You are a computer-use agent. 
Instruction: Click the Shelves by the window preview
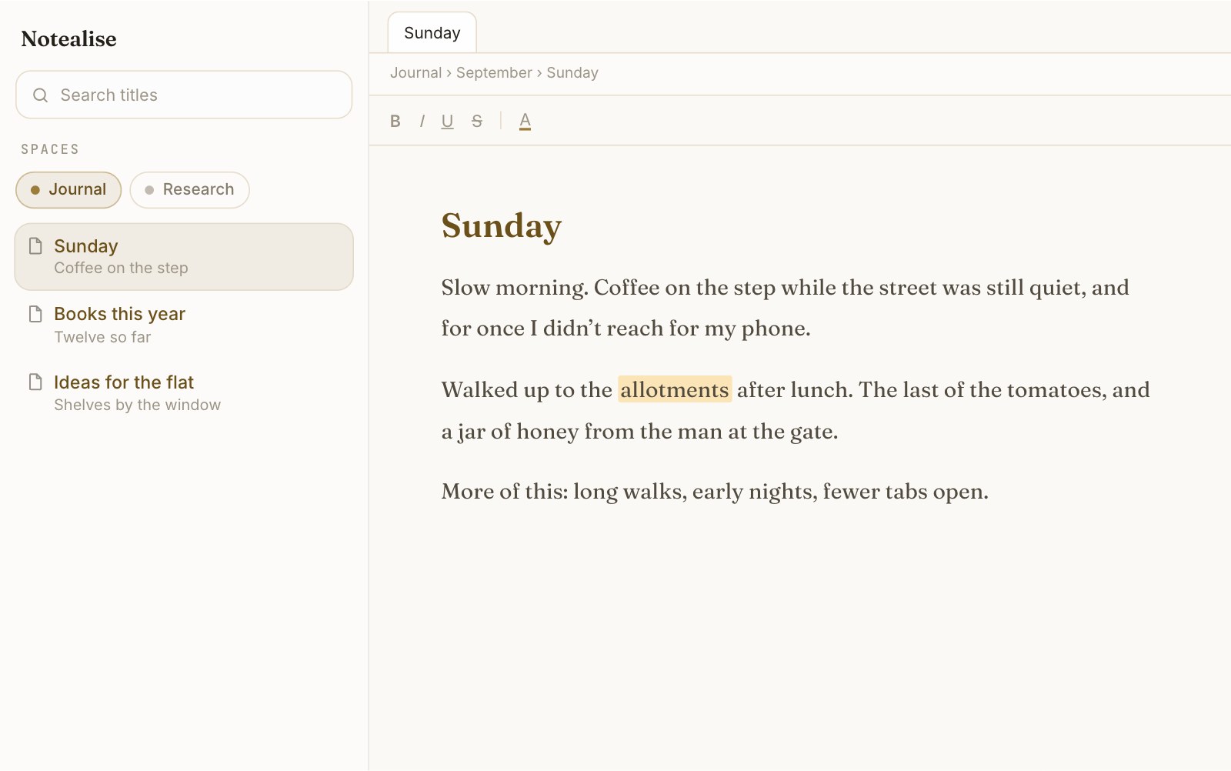tap(137, 405)
